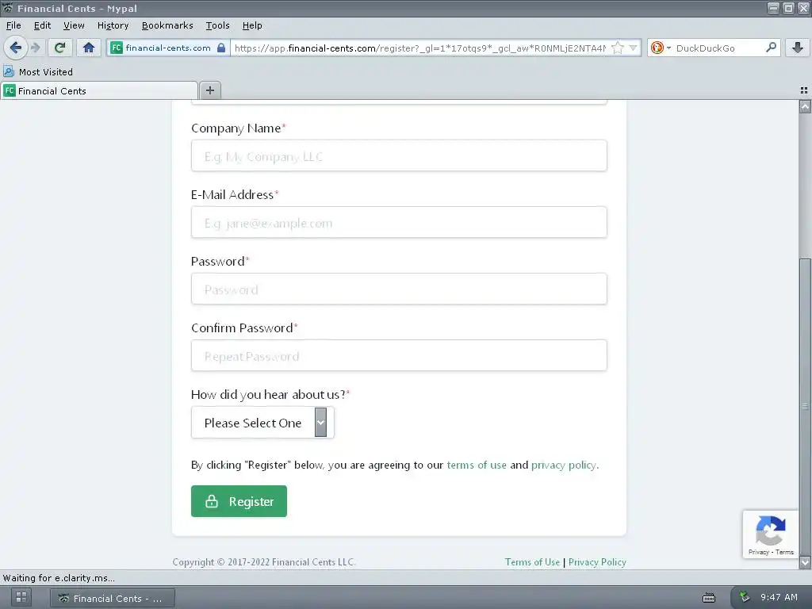Open the Tools menu
The height and width of the screenshot is (609, 812).
217,25
